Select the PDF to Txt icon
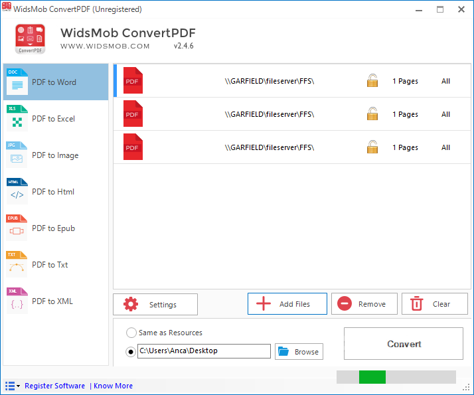474x395 pixels. pos(17,264)
